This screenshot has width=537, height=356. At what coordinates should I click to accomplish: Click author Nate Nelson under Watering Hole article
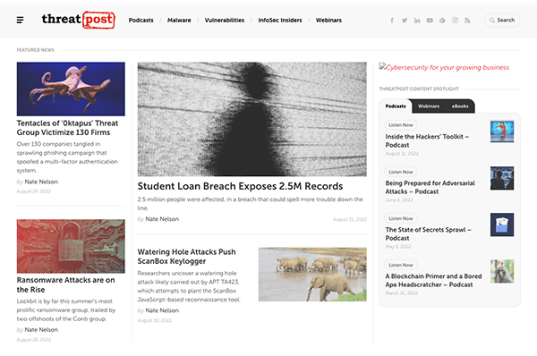(x=162, y=310)
